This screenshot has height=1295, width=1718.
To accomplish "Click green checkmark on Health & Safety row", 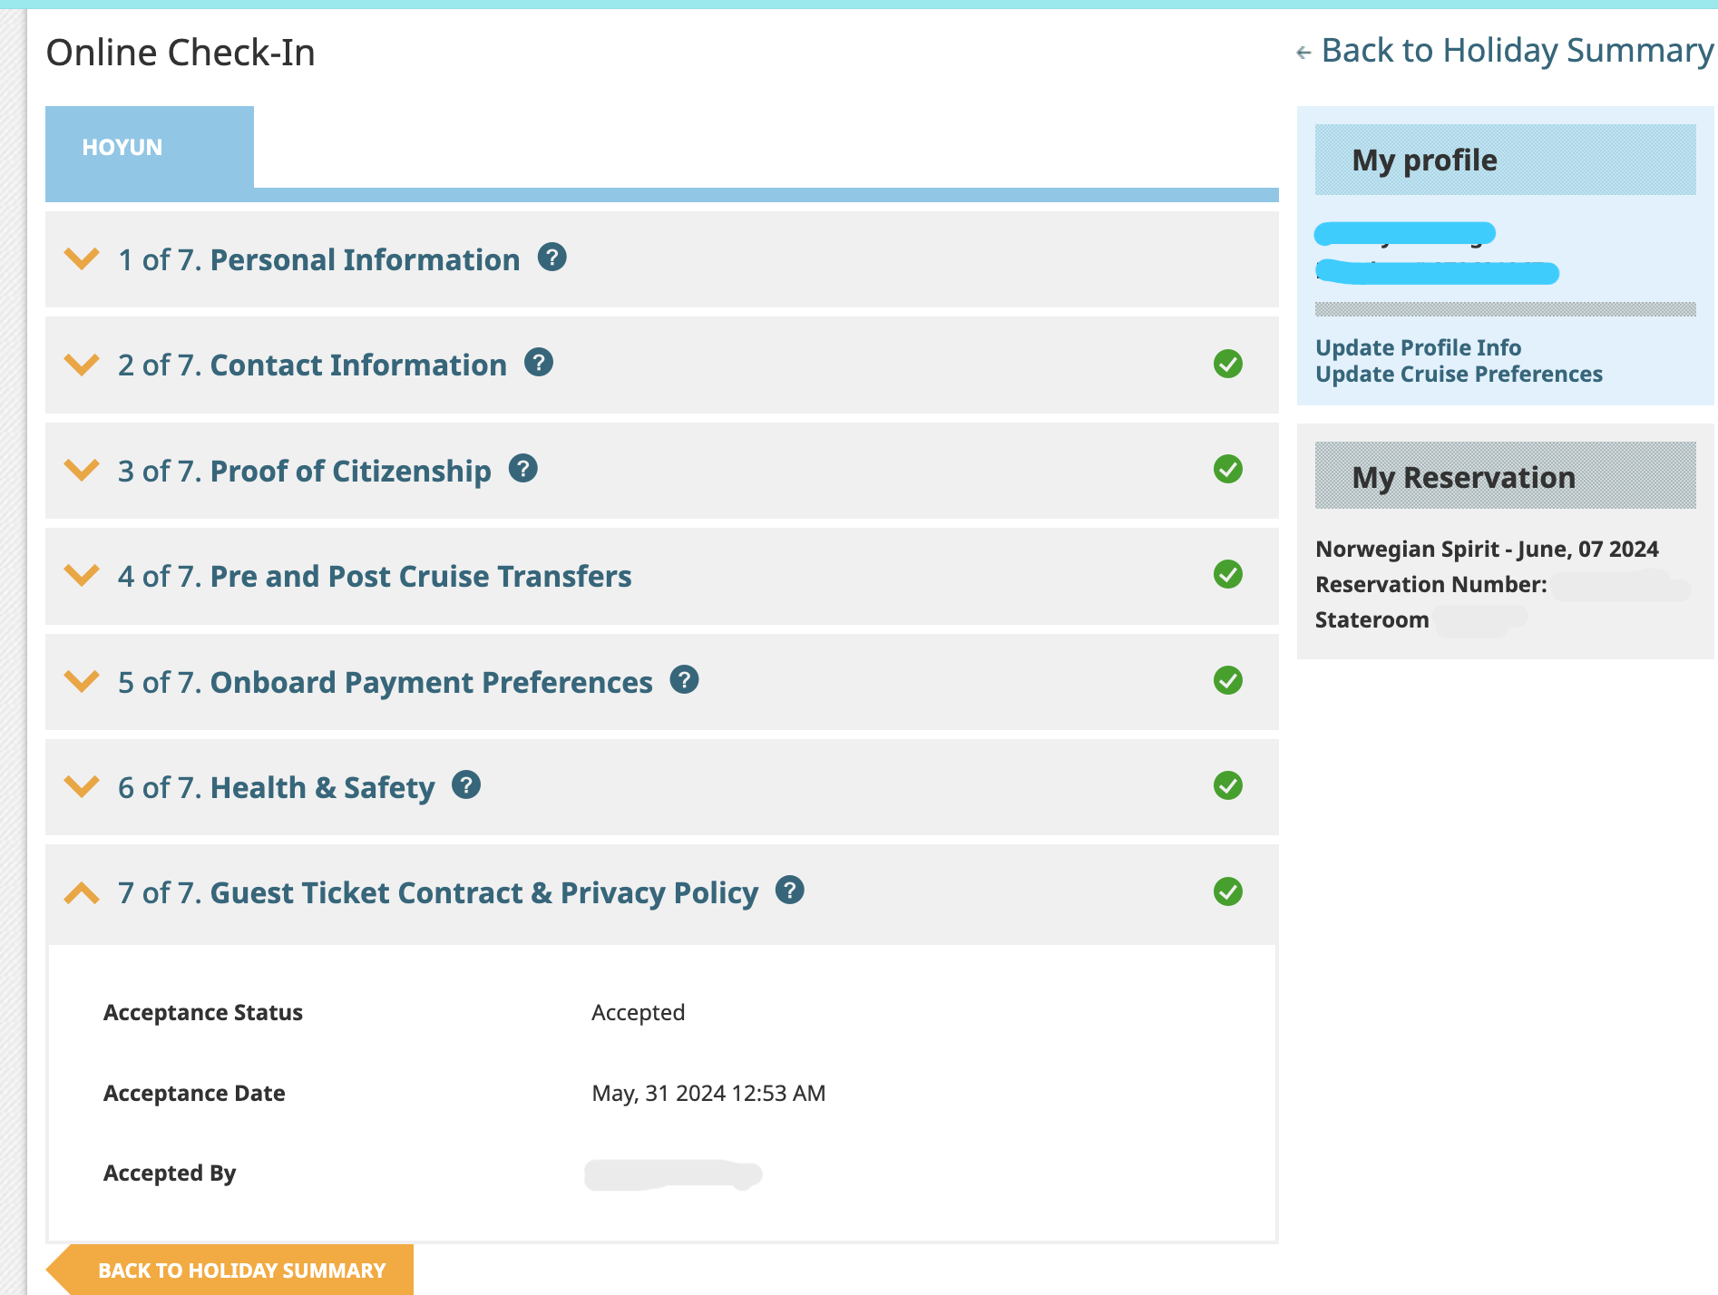I will pos(1227,786).
